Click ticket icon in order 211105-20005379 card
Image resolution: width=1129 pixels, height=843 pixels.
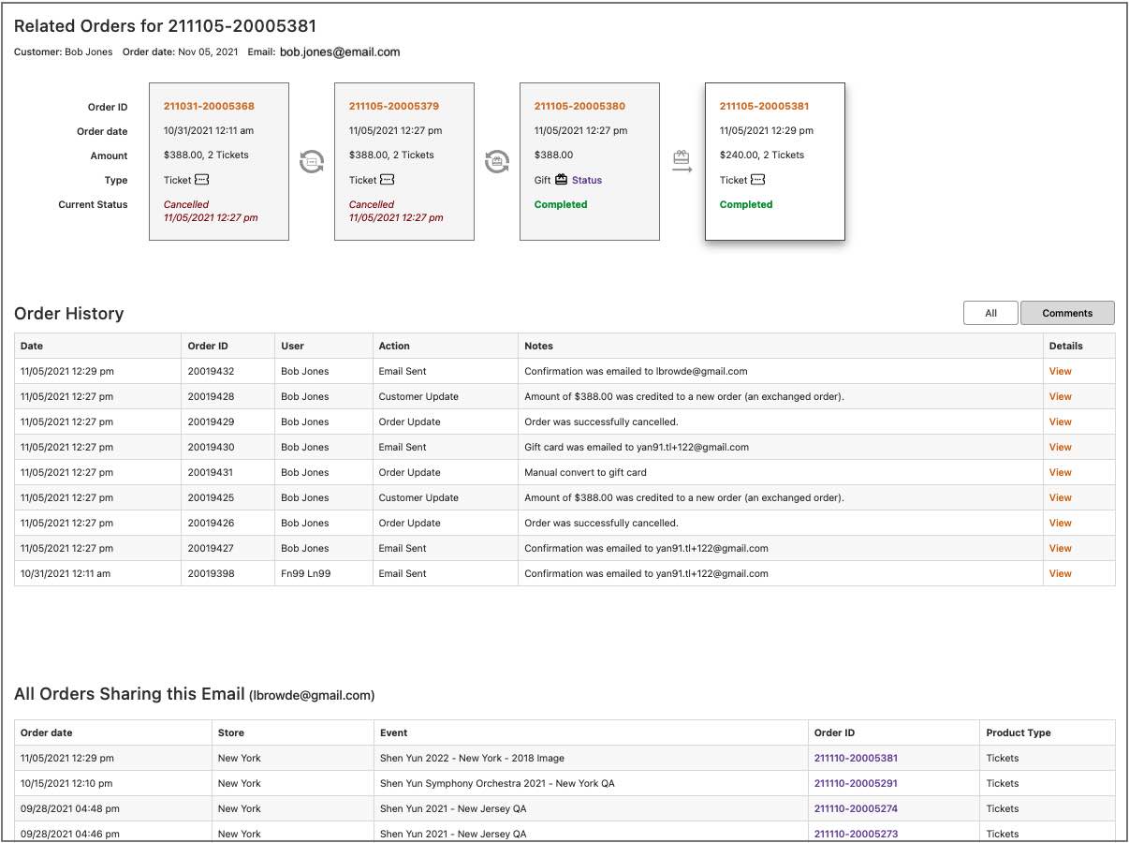[387, 180]
